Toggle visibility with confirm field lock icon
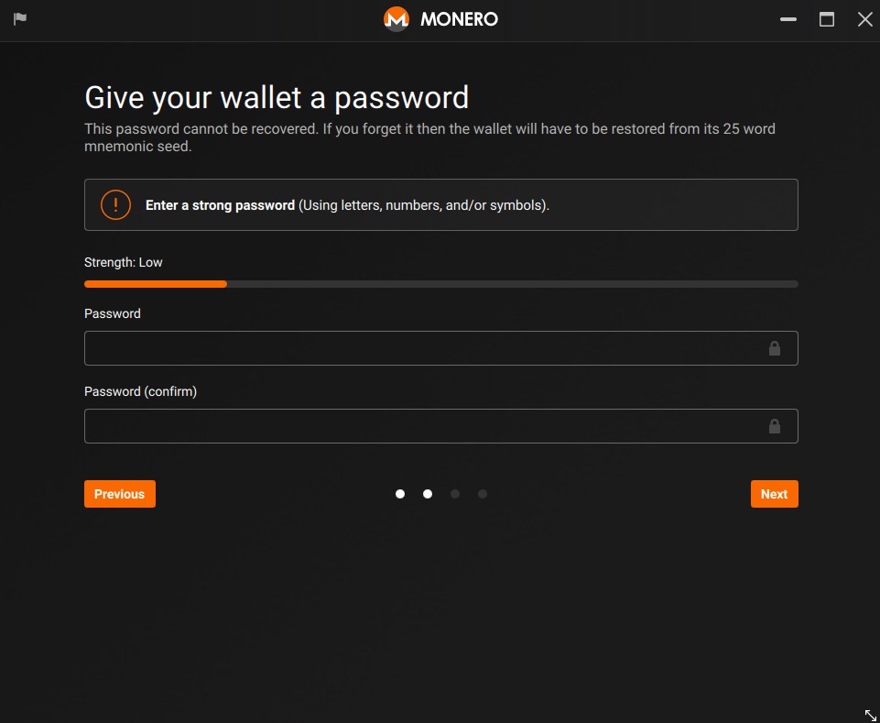 pyautogui.click(x=775, y=426)
